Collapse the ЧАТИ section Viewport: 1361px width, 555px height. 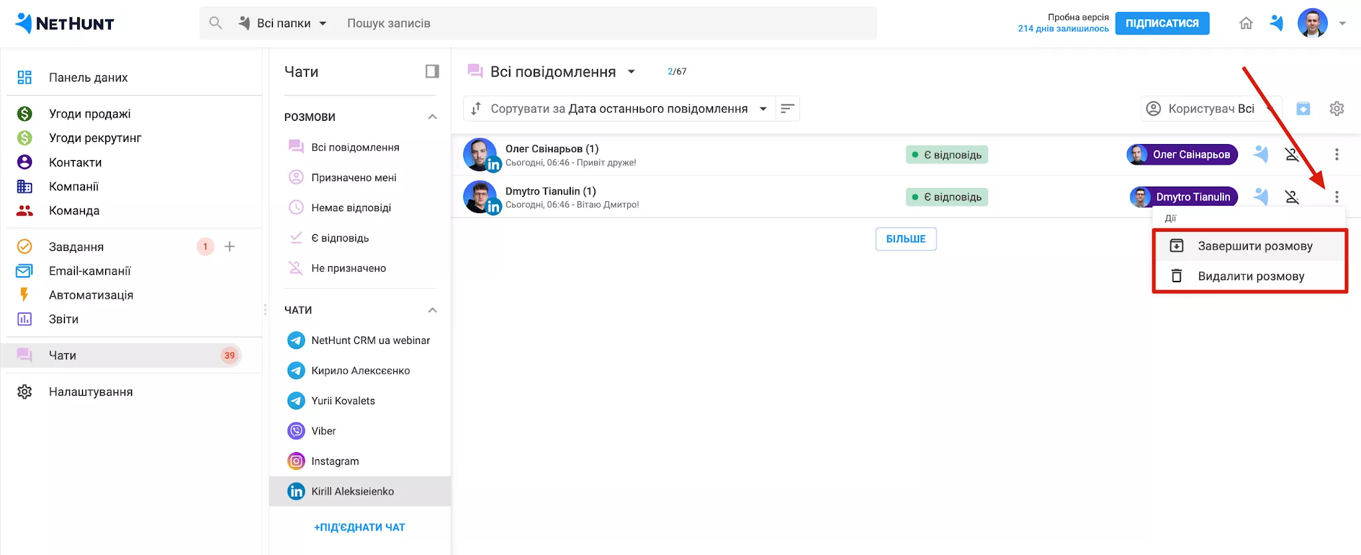(433, 310)
